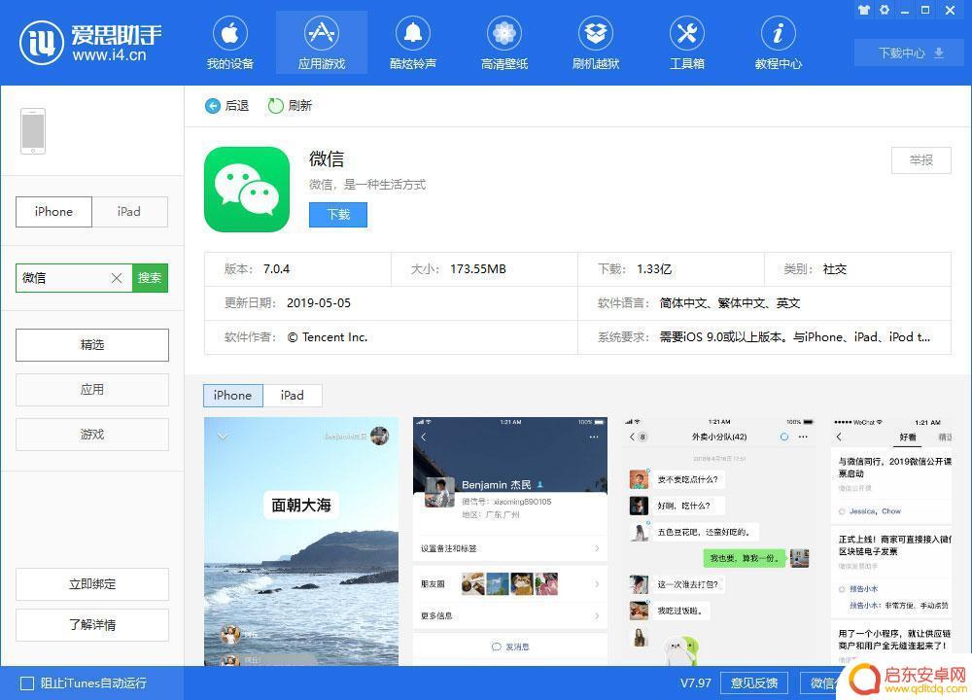This screenshot has height=700, width=972.
Task: Click the author text © Tencent Inc.
Action: (x=328, y=337)
